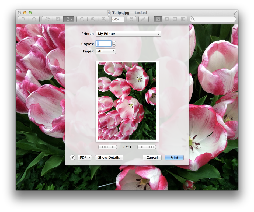Open the Printer dropdown showing My Printer
This screenshot has width=254, height=212.
click(x=128, y=34)
